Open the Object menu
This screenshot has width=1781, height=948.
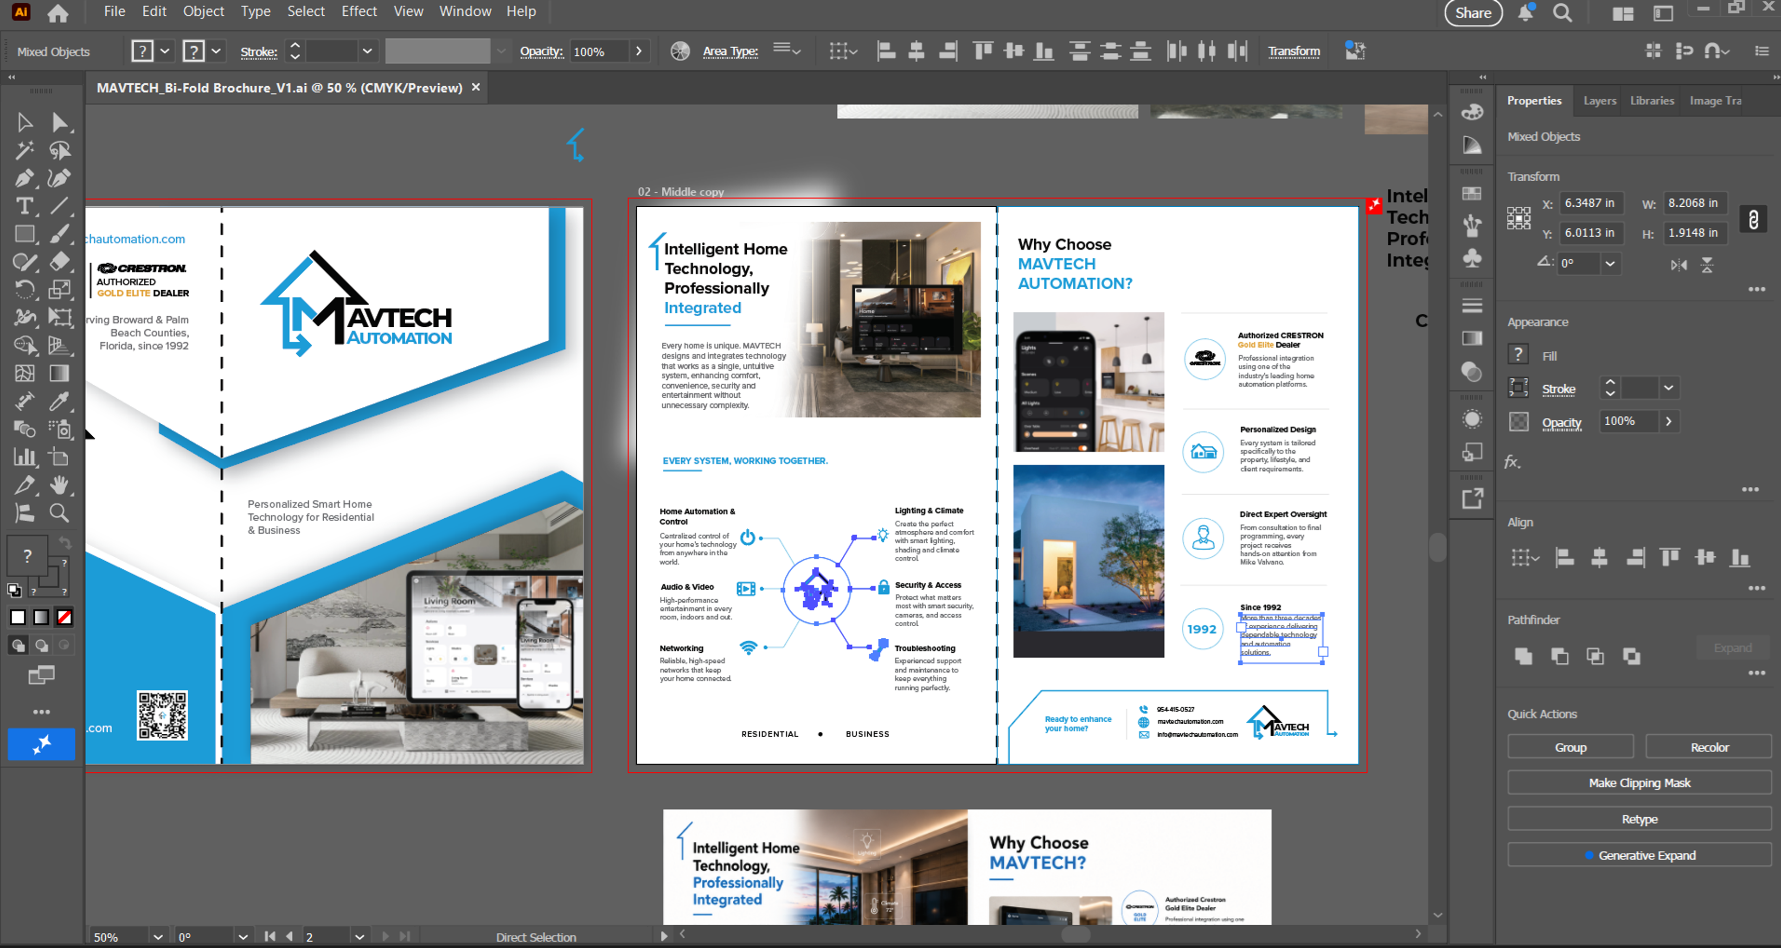pos(203,11)
